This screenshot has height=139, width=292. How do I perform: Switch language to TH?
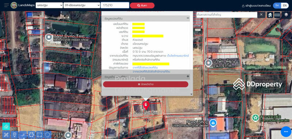277,5
